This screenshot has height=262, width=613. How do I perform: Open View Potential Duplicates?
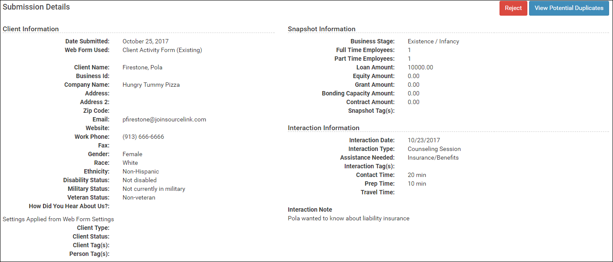pos(569,8)
